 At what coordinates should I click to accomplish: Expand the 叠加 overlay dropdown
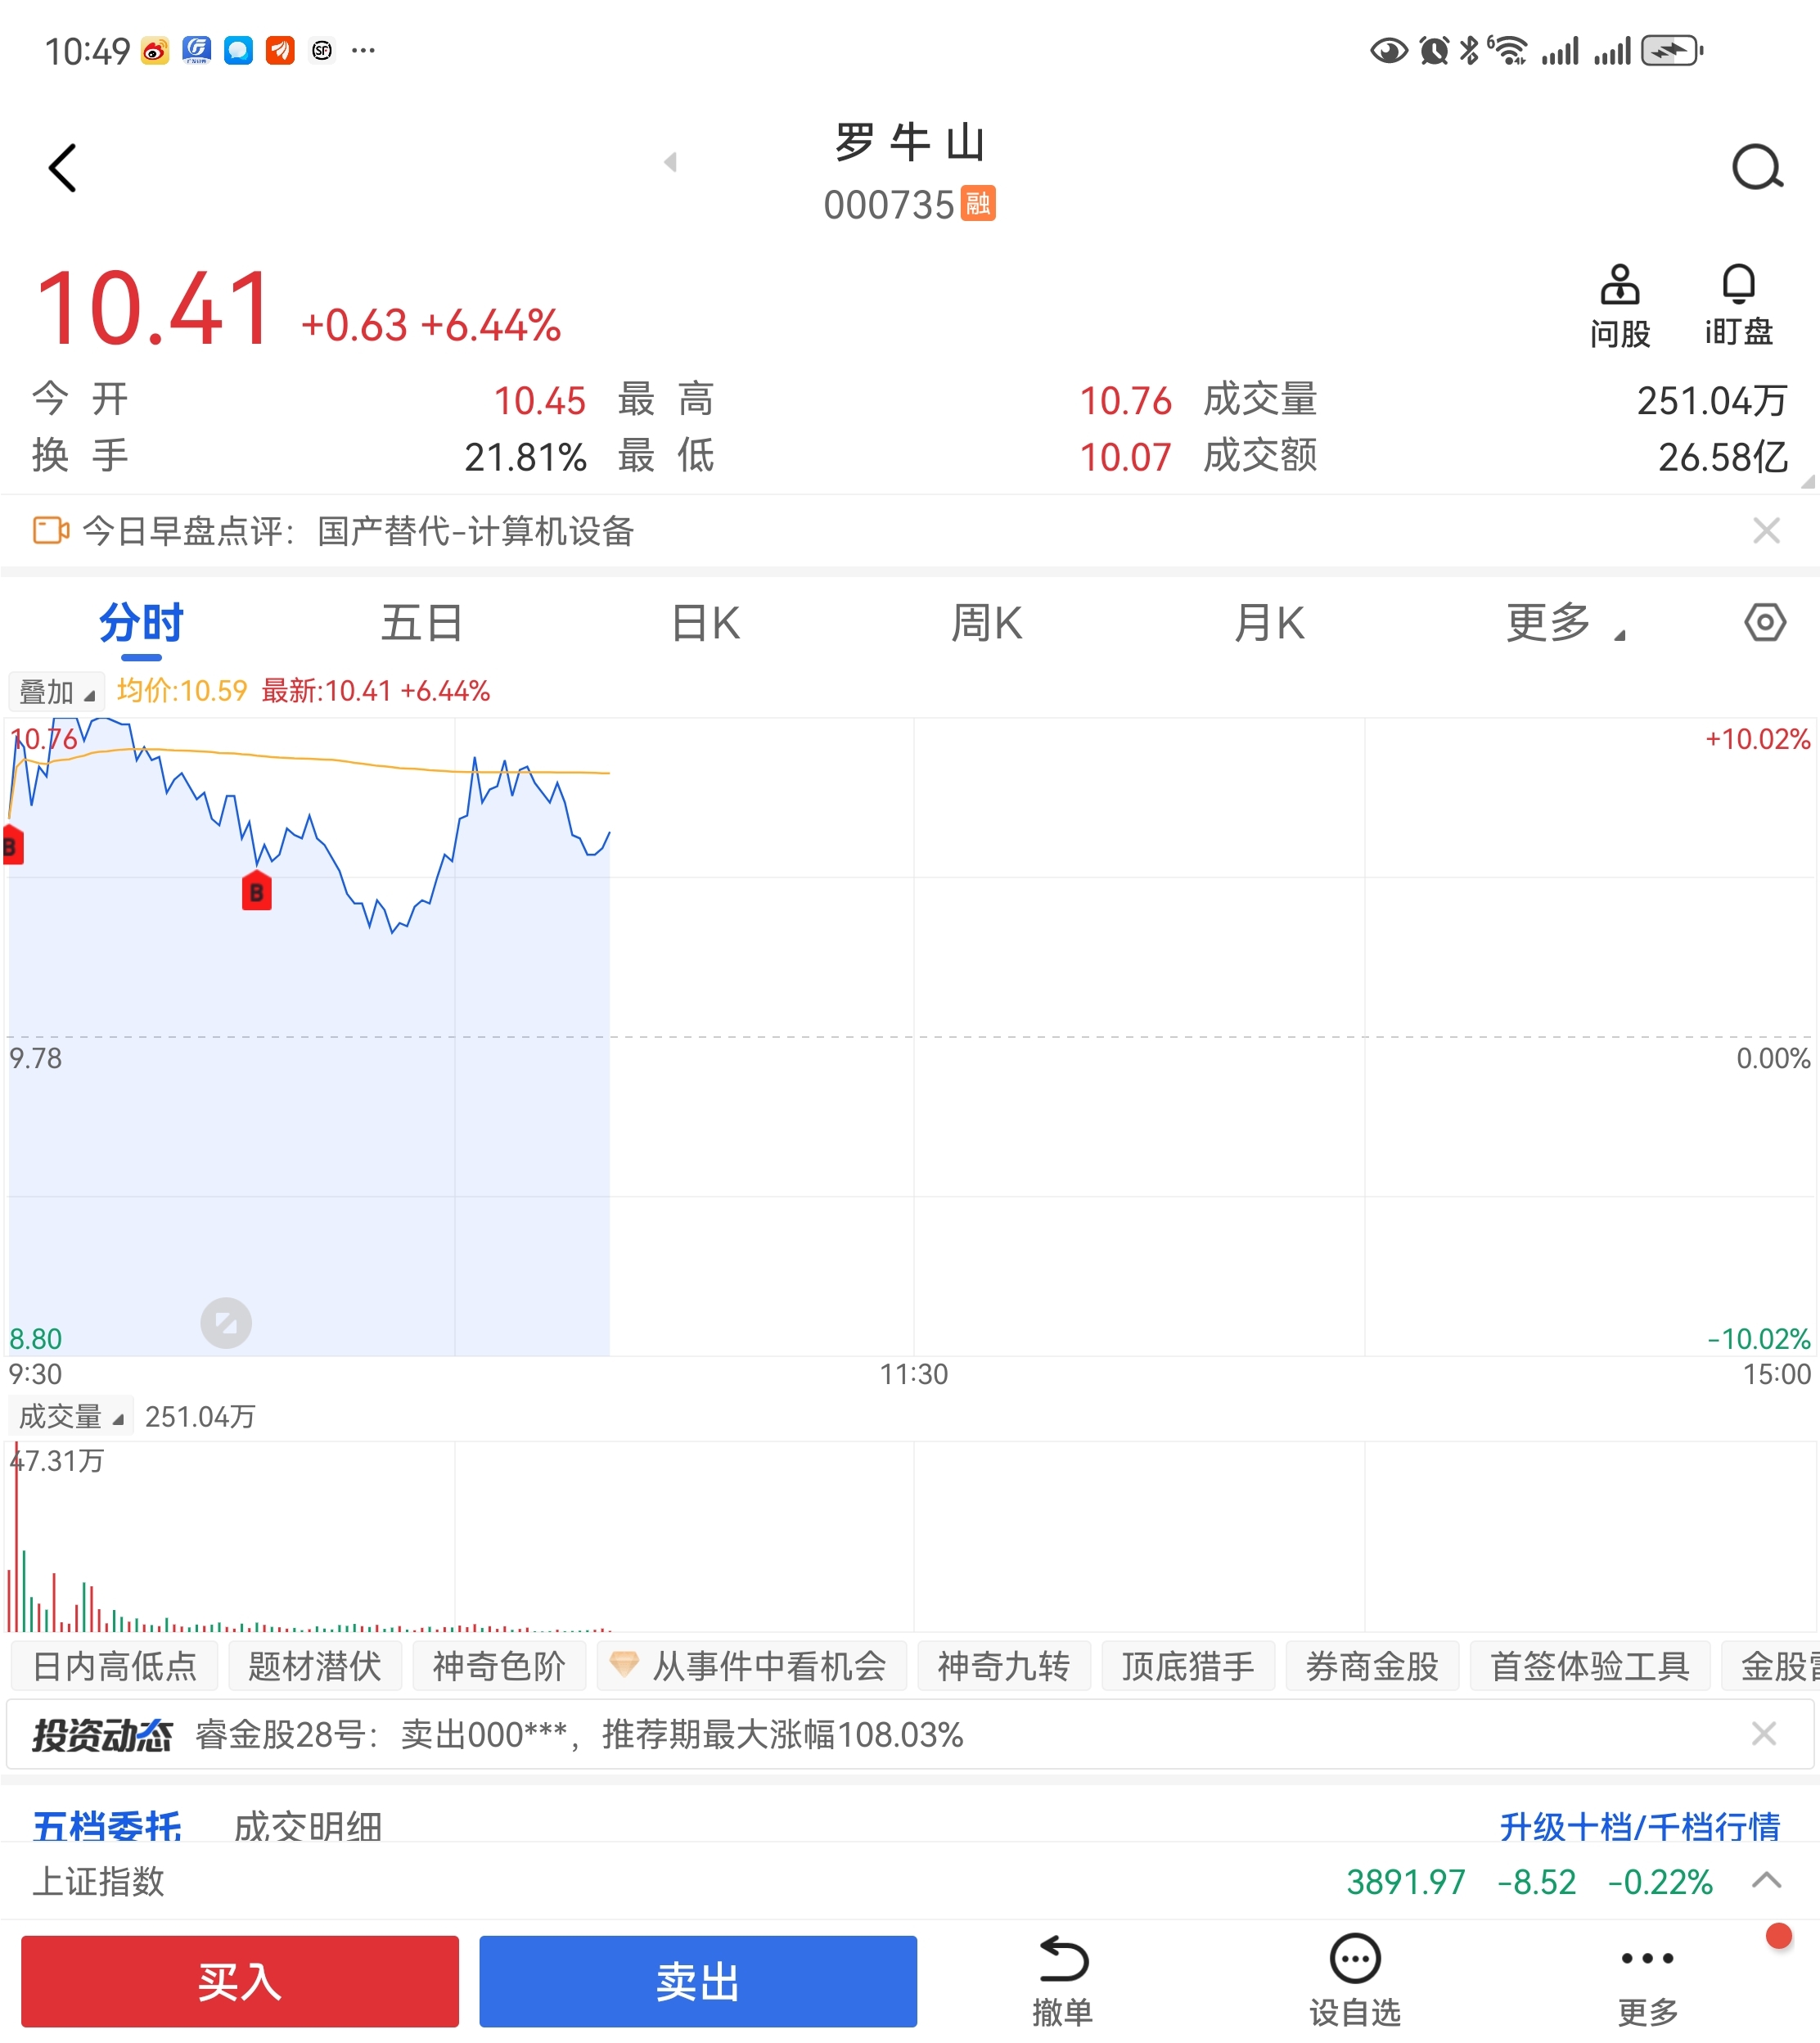click(x=57, y=691)
